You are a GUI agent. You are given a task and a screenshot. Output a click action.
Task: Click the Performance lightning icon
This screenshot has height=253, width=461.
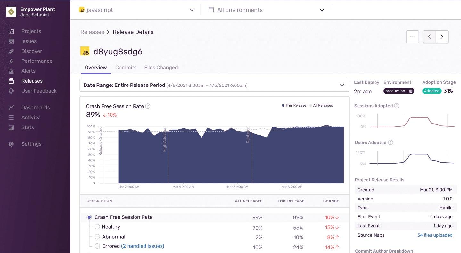pos(11,61)
